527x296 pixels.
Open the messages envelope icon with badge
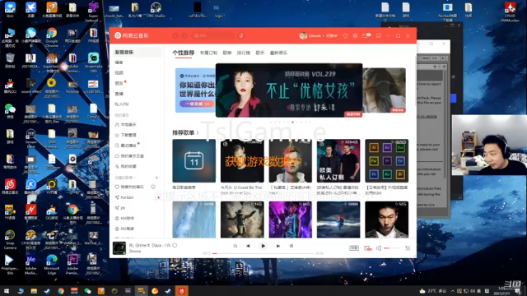point(366,35)
